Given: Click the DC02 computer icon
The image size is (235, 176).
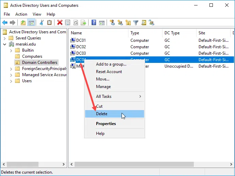Looking at the screenshot, I should [73, 47].
